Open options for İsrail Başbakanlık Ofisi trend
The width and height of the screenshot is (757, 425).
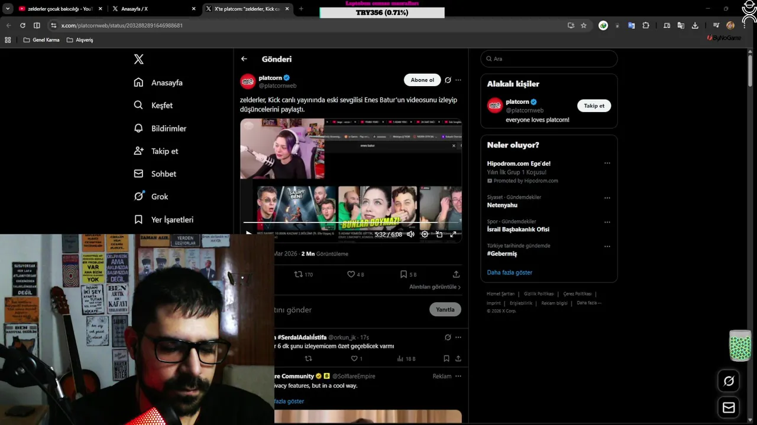point(607,222)
